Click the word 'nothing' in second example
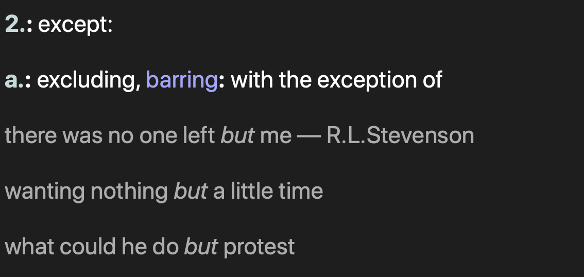Screen dimensions: 584x277 pos(129,192)
